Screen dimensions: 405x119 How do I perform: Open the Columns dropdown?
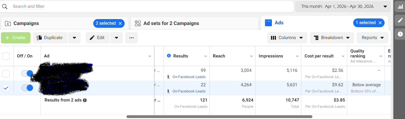click(x=287, y=38)
